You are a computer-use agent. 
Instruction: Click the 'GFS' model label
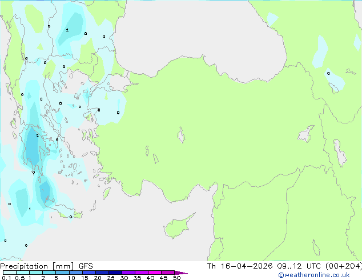pyautogui.click(x=86, y=266)
